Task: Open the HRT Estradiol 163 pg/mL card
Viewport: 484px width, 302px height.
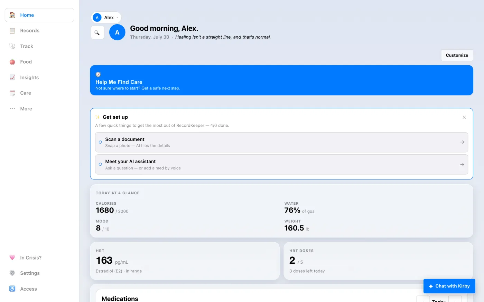Action: (x=185, y=261)
